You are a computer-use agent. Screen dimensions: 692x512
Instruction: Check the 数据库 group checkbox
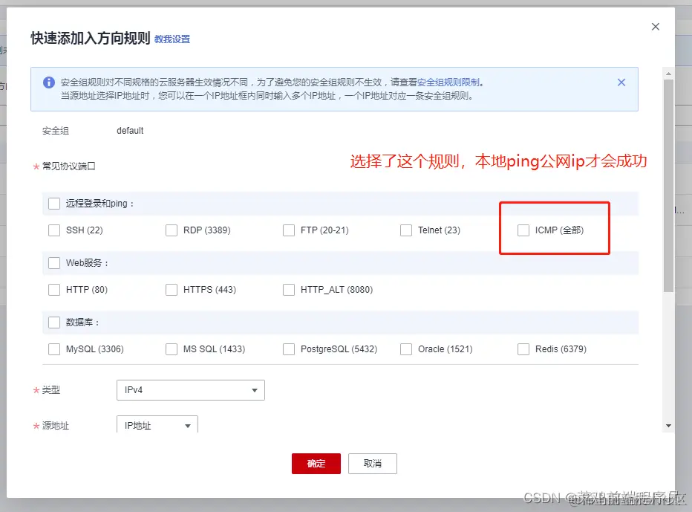point(54,323)
